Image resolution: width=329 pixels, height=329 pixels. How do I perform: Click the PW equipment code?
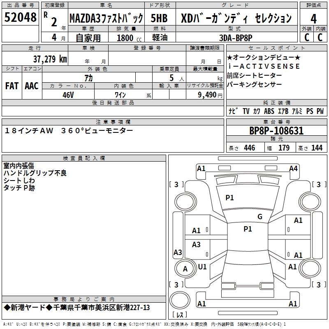(x=320, y=111)
